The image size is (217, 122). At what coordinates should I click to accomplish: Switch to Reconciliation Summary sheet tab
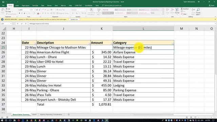[x=21, y=115]
